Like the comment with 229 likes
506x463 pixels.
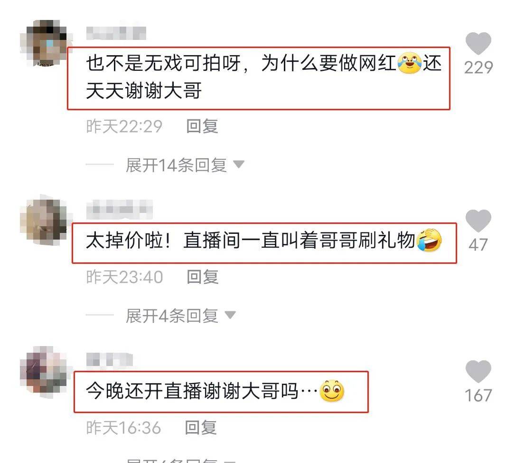tap(478, 44)
